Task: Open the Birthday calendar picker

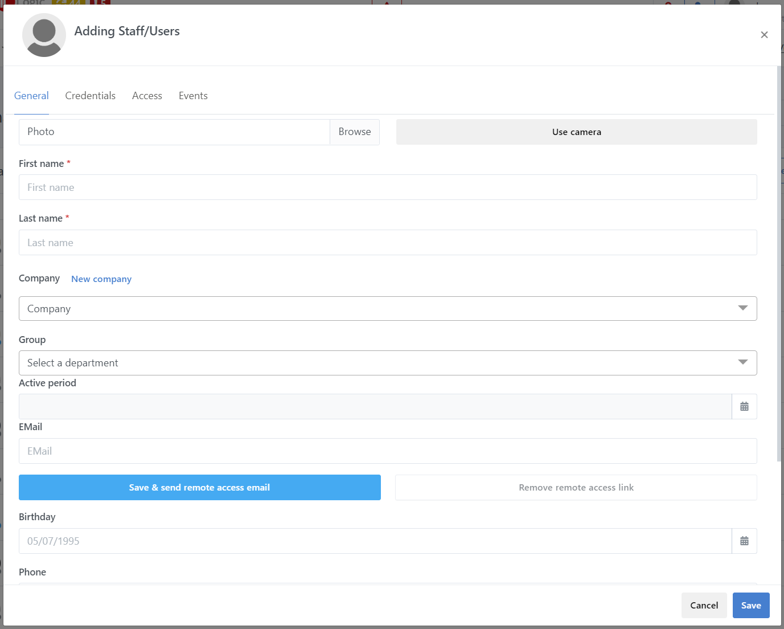Action: 744,541
